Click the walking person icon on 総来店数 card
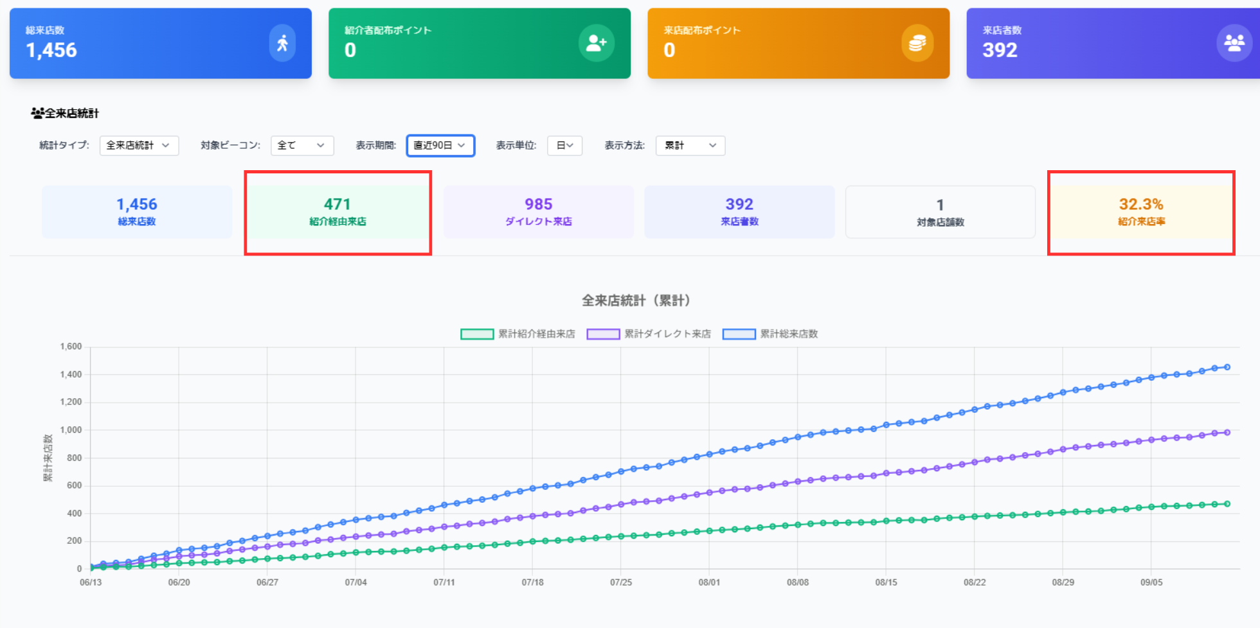Viewport: 1260px width, 628px height. click(x=282, y=43)
